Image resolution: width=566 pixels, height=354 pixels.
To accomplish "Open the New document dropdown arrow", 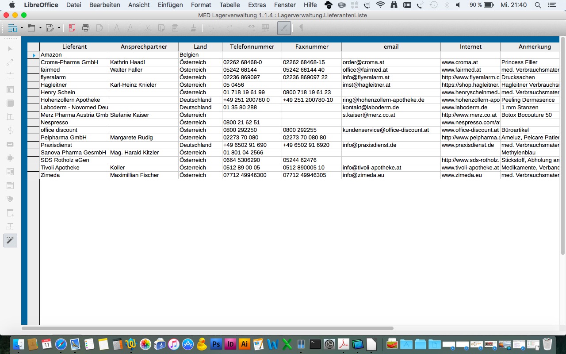I will pos(22,28).
